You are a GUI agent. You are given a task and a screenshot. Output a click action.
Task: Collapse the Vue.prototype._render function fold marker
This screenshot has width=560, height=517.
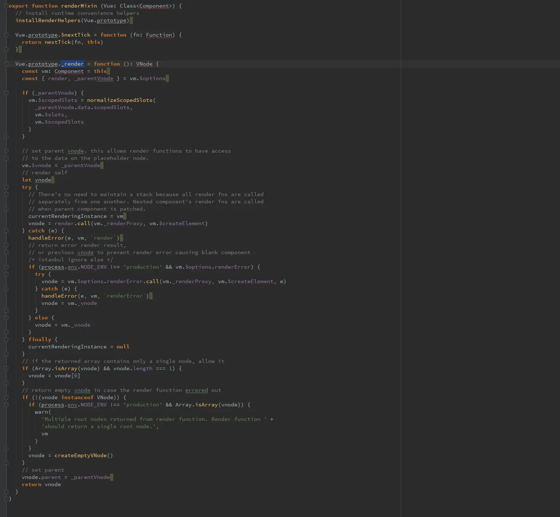(x=6, y=64)
